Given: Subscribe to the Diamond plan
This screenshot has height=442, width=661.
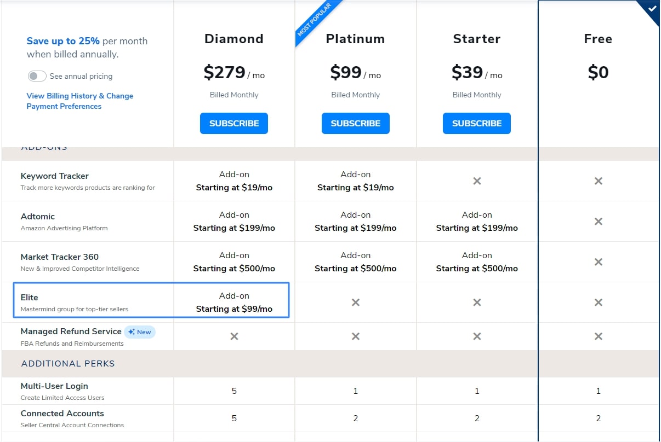Looking at the screenshot, I should pos(234,123).
